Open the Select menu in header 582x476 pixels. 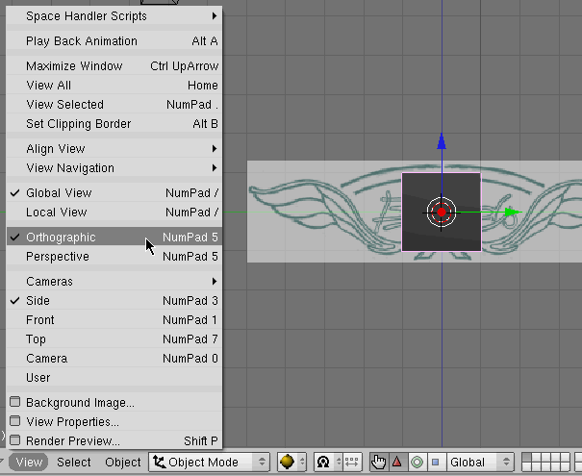click(x=73, y=463)
